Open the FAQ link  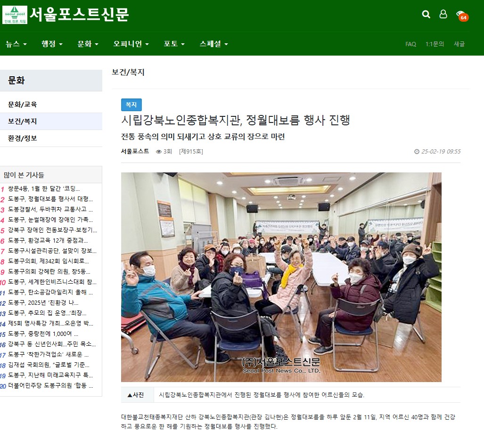410,44
